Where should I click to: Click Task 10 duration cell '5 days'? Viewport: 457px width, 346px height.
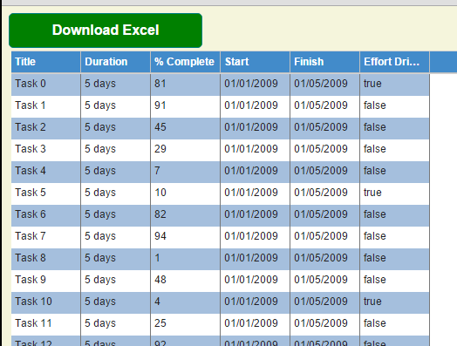[116, 303]
